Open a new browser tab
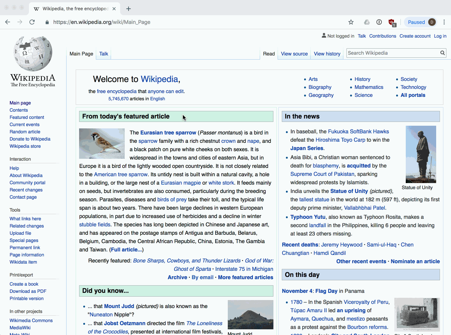451x335 pixels. 129,9
